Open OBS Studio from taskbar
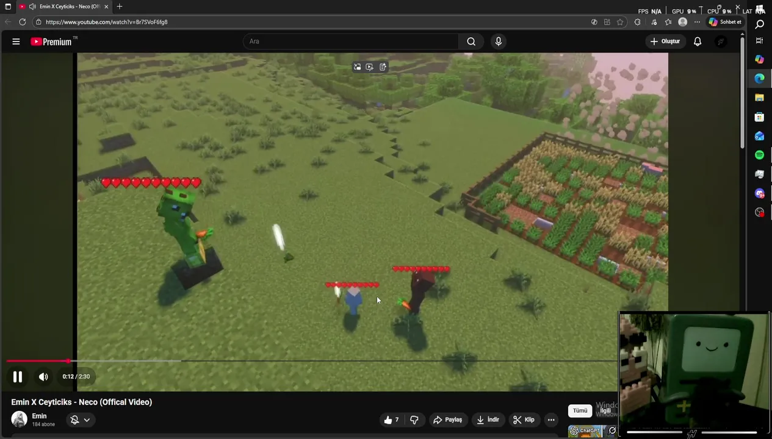 coord(759,212)
